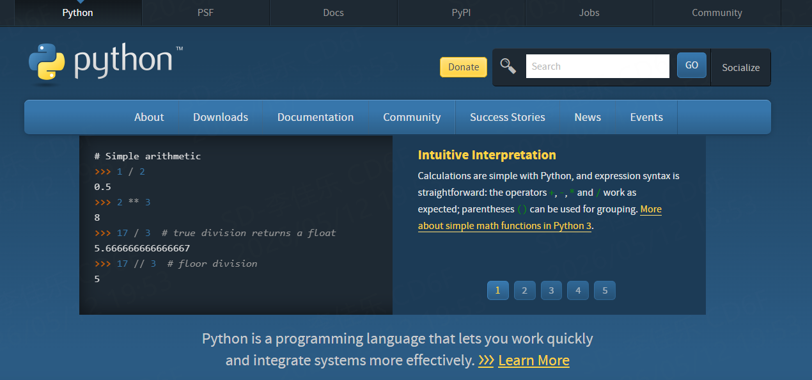Switch to the Docs top tab
Image resolution: width=812 pixels, height=380 pixels.
click(333, 13)
